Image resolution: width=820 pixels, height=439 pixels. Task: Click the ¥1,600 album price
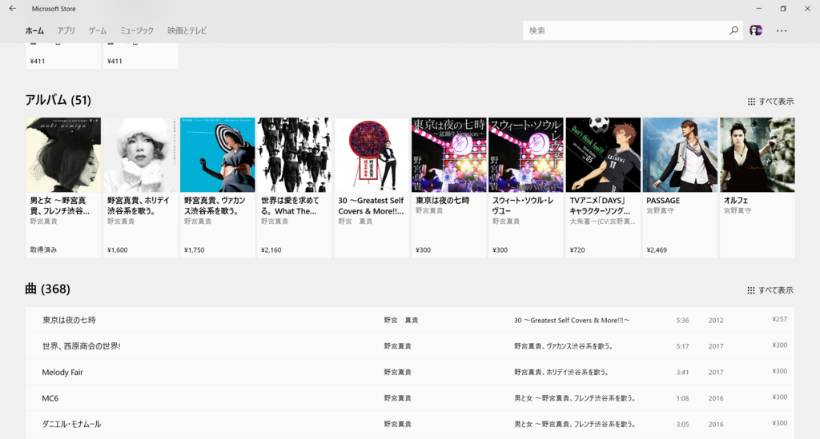118,250
